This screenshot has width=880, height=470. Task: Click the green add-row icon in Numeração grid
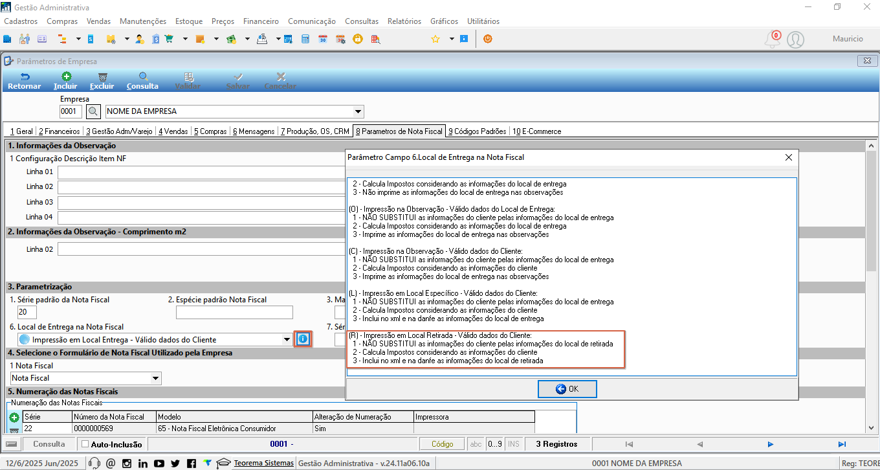(14, 418)
